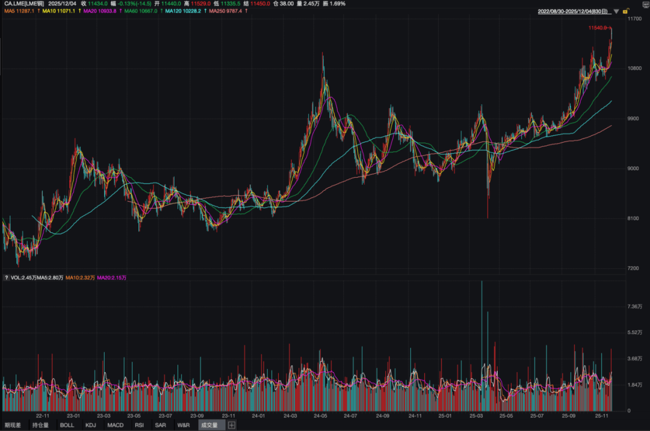Switch to the 持仓量 tab
This screenshot has width=650, height=431.
point(40,425)
